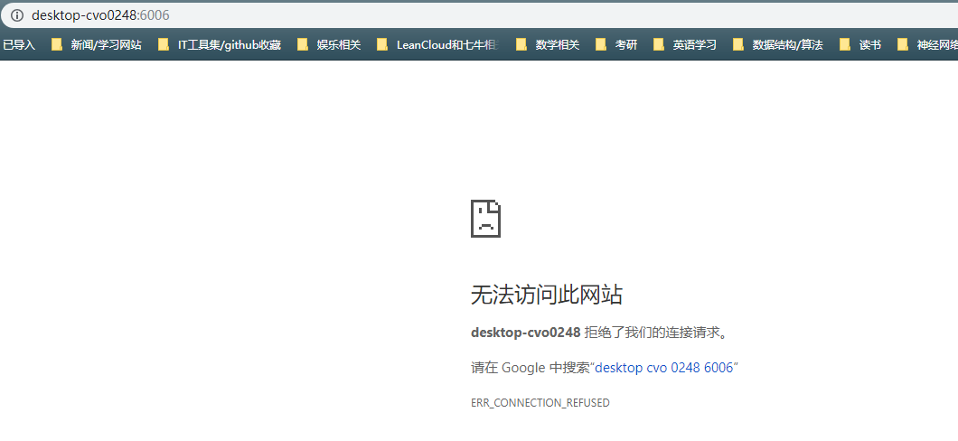
Task: Open the 新闻/学习网站 bookmark folder
Action: click(x=97, y=44)
